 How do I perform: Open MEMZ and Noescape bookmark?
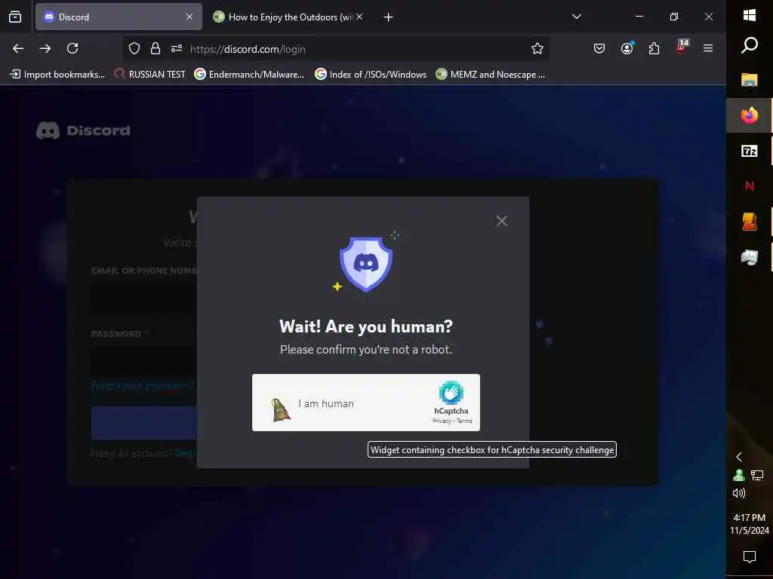pos(491,75)
